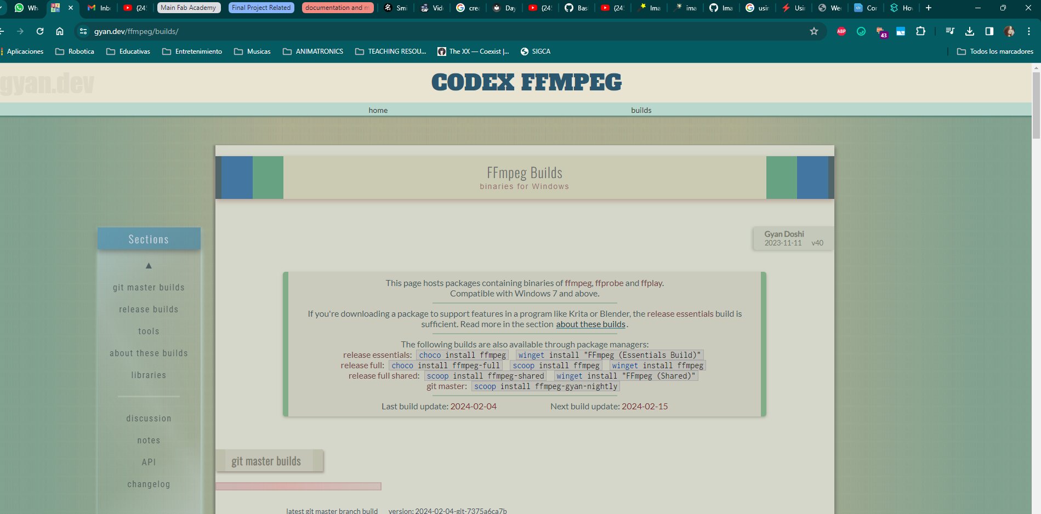Image resolution: width=1041 pixels, height=514 pixels.
Task: Switch to the tab labeled Vid
Action: pos(431,8)
